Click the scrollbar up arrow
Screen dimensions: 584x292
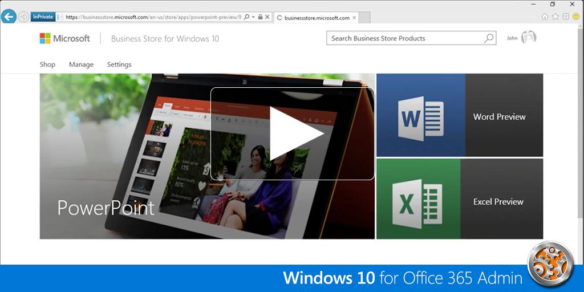click(x=581, y=27)
